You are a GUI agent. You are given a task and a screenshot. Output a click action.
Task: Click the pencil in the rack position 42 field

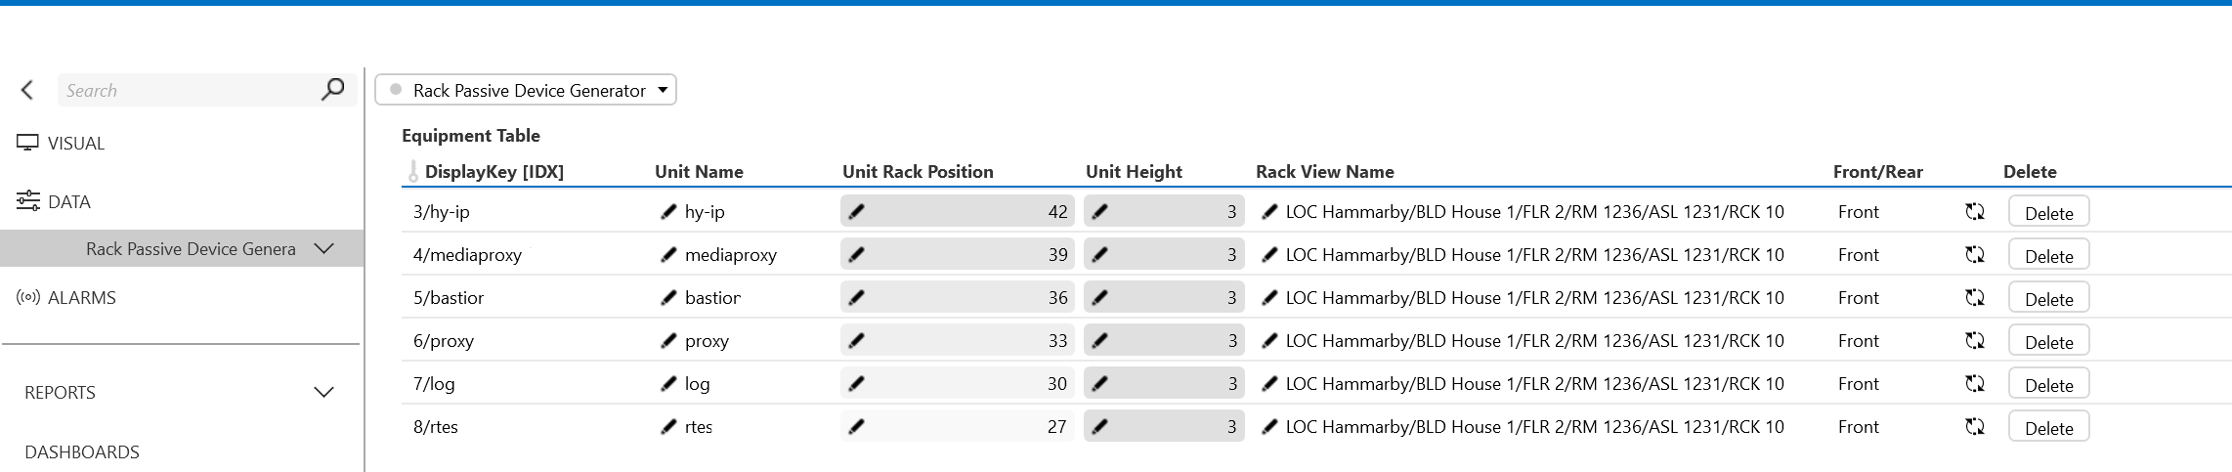(856, 211)
